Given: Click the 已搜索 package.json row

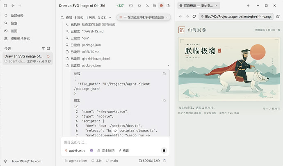Looking at the screenshot, I should (83, 45).
